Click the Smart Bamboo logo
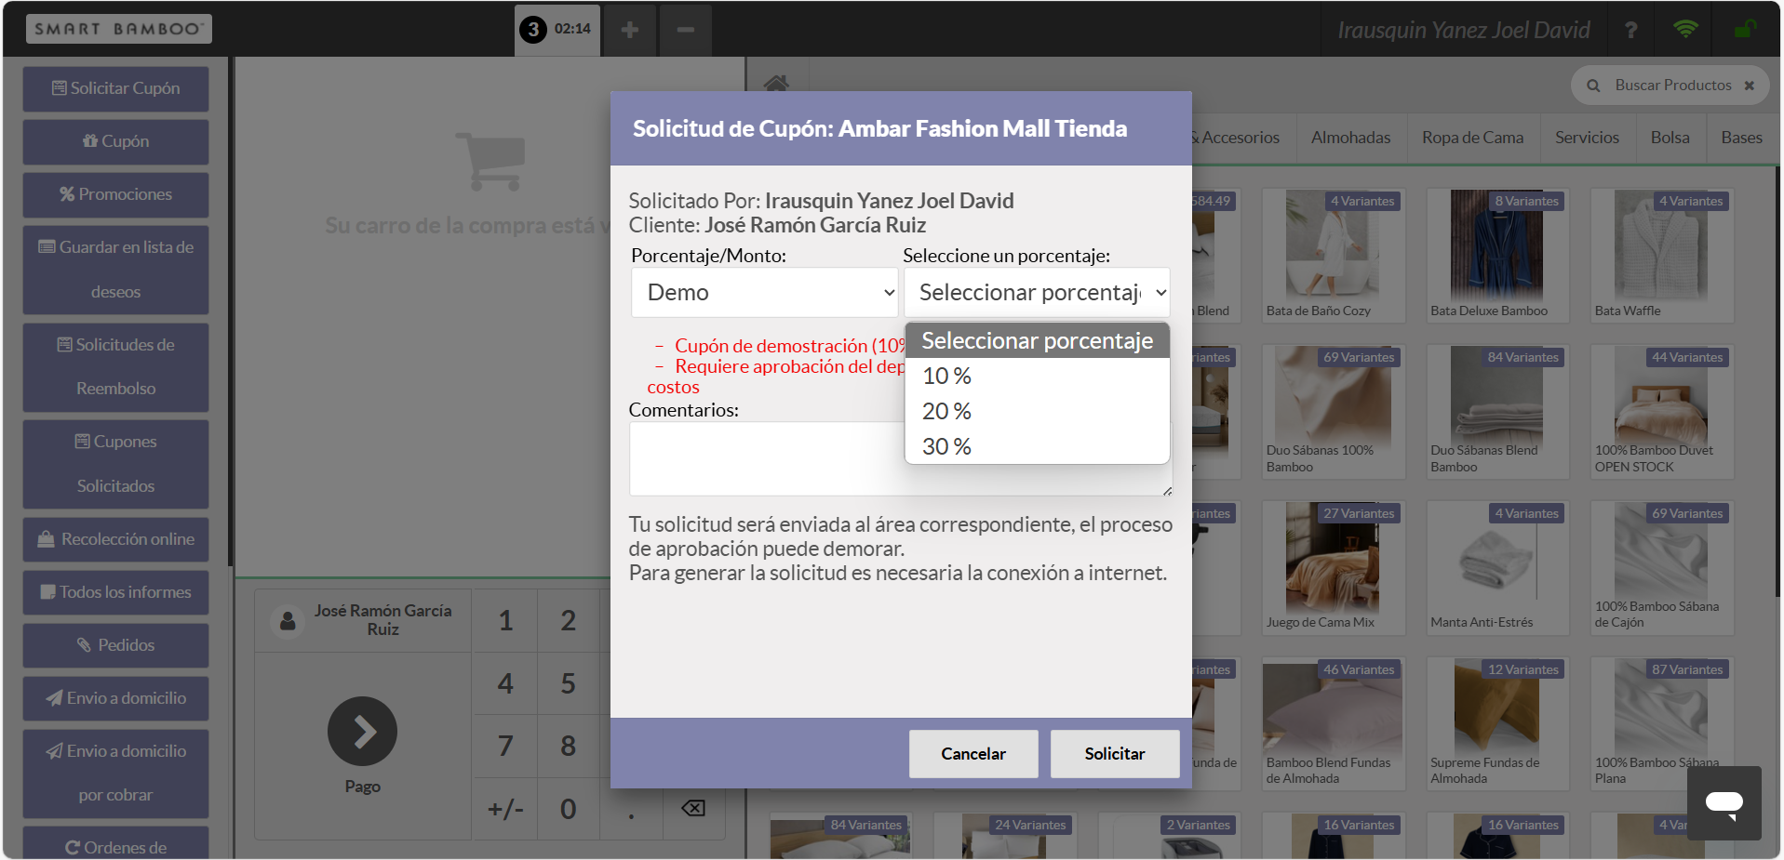 coord(118,29)
